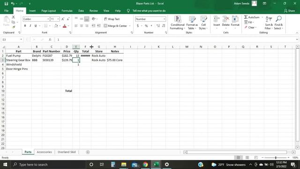Increase indent
This screenshot has width=300, height=169.
pos(99,26)
